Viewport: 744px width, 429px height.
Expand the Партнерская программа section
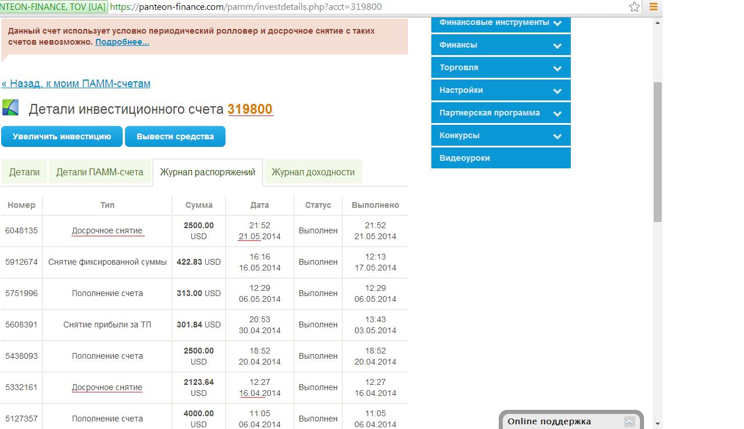557,113
